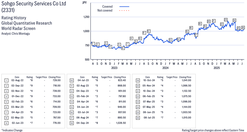Screen dimensions: 247x132
Task: Click chart marker 26 at chart's end
Action: (x=243, y=28)
